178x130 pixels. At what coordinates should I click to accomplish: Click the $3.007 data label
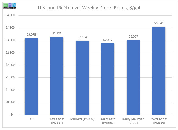133,36
